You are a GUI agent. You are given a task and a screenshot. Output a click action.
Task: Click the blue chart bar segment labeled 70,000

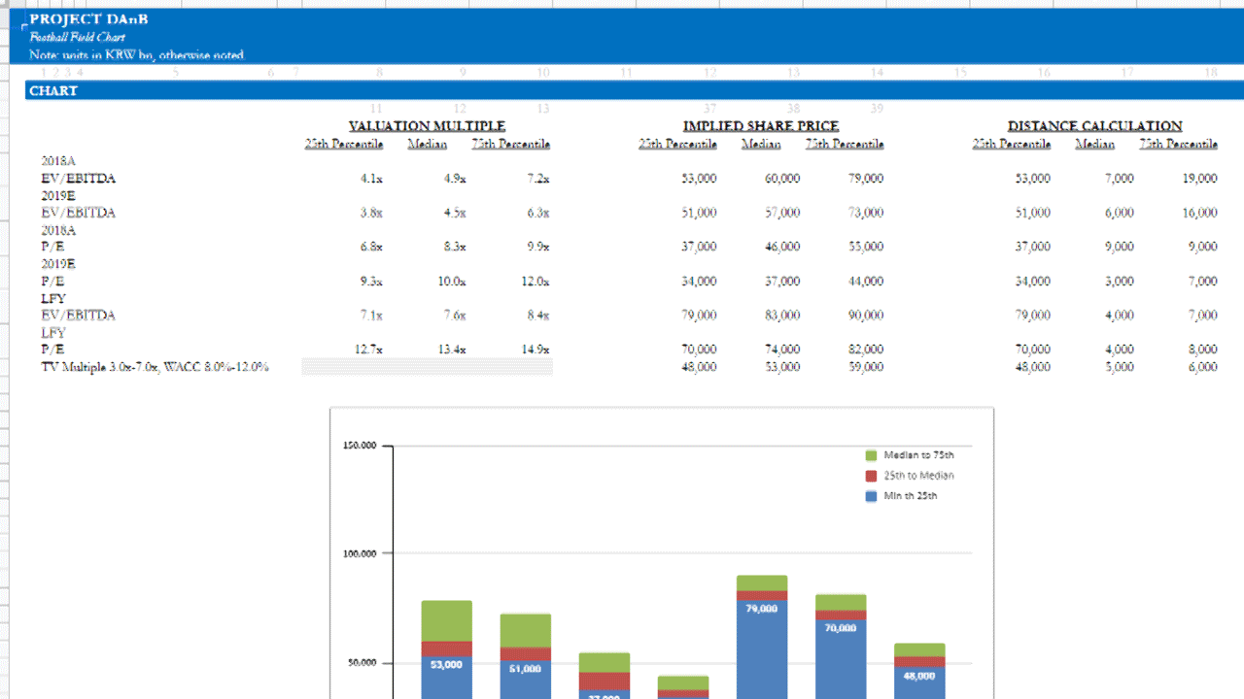pos(841,659)
